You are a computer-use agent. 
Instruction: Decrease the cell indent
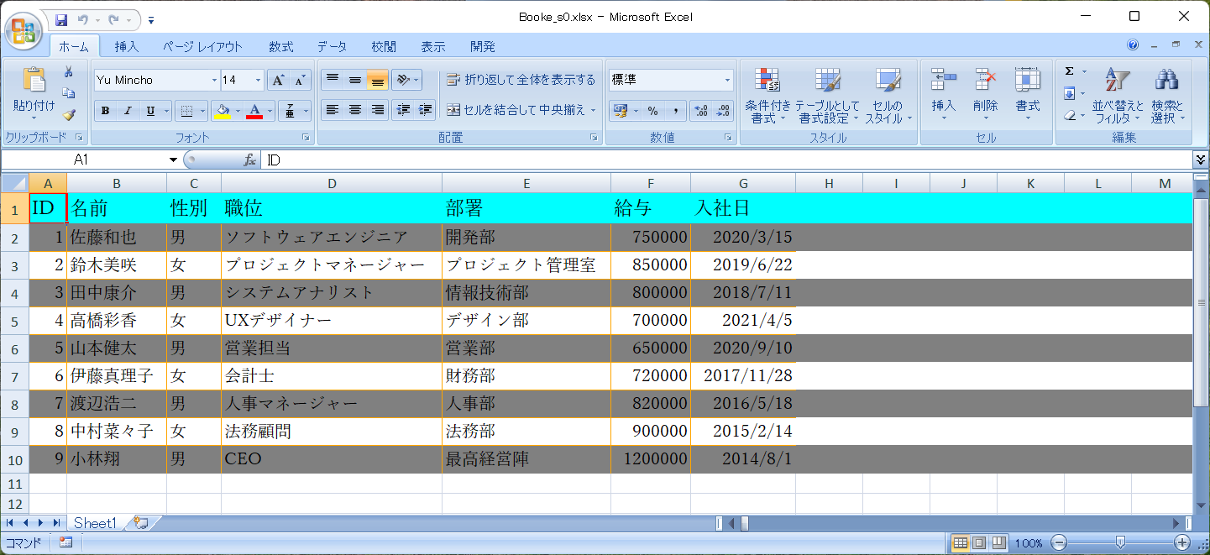pos(403,110)
